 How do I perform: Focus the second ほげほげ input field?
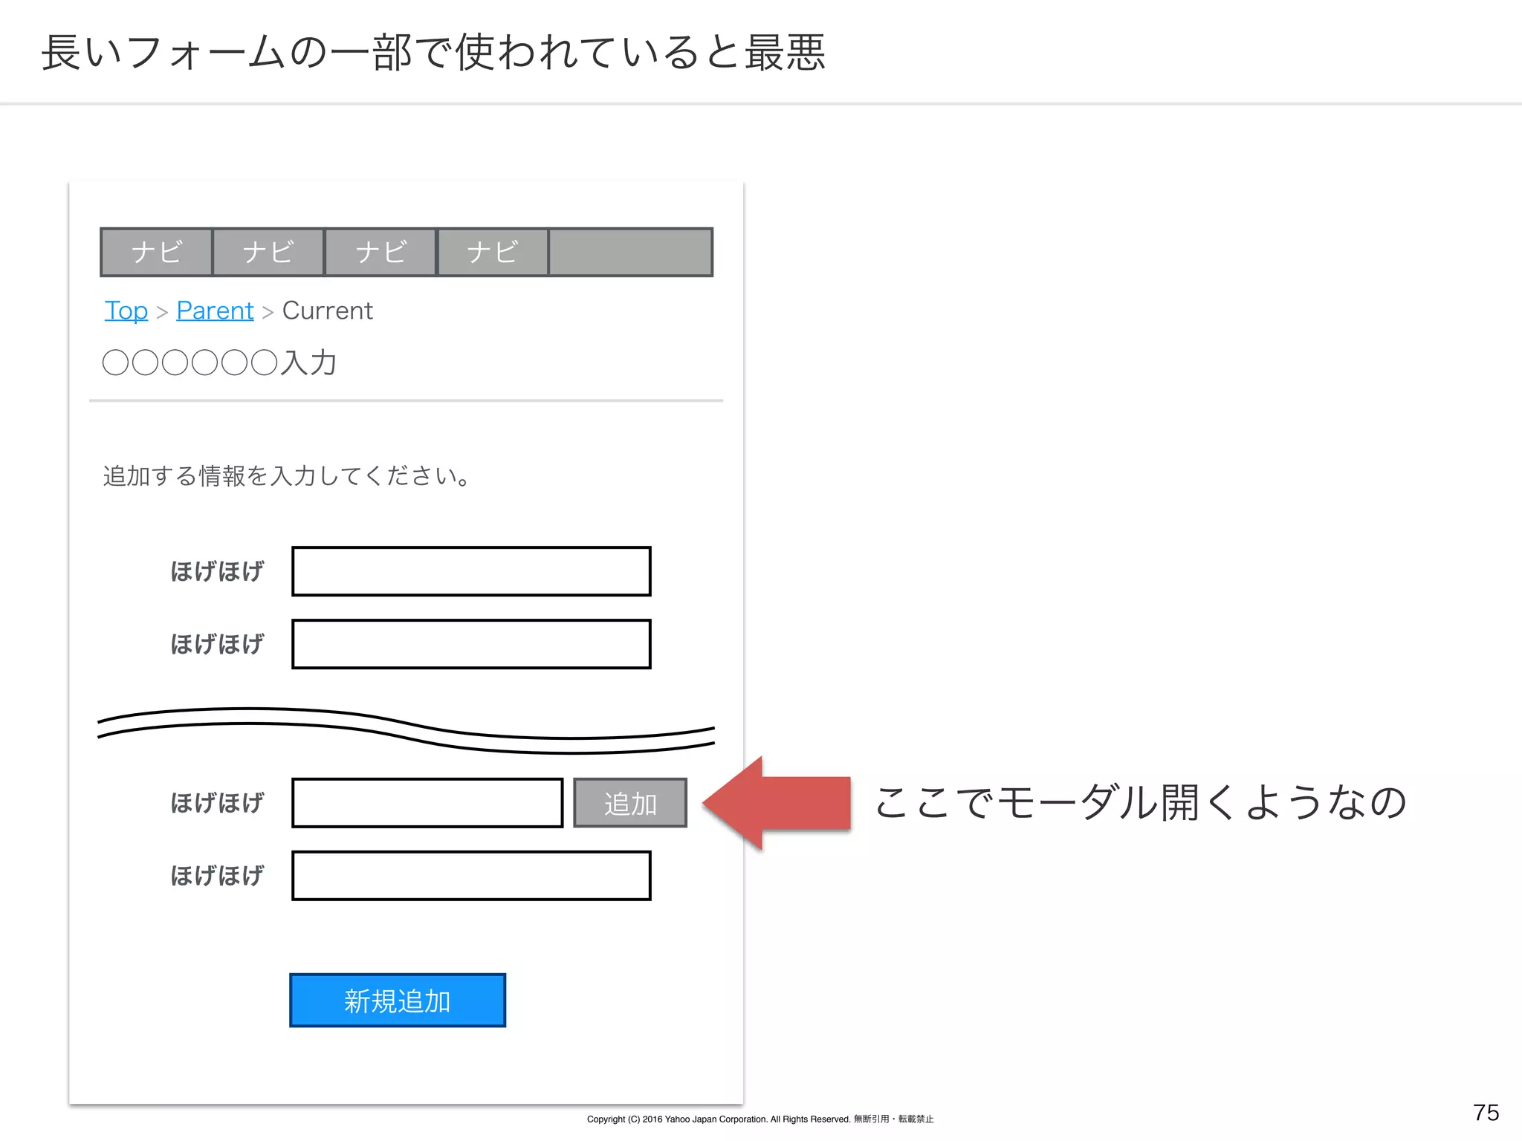[x=471, y=644]
